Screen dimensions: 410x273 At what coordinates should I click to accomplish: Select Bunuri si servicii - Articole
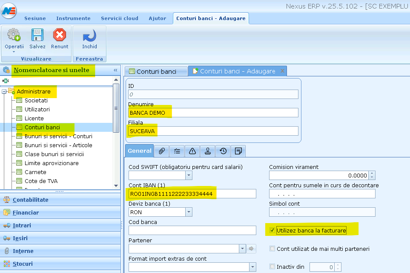coord(58,145)
